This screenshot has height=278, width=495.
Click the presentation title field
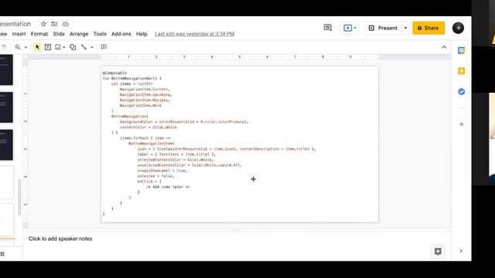[15, 24]
